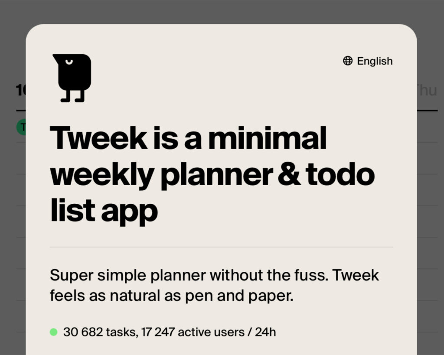Click the "24h" time period label
444x355 pixels.
click(x=265, y=332)
